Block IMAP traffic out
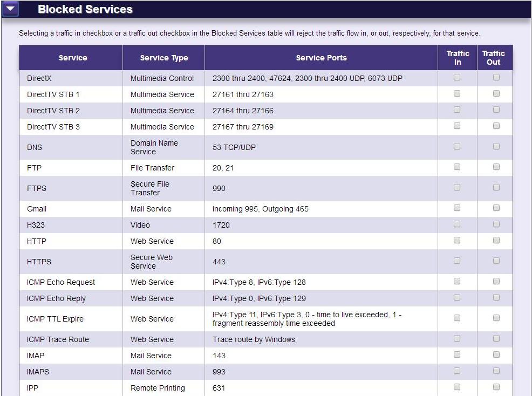This screenshot has height=396, width=532. coord(496,354)
